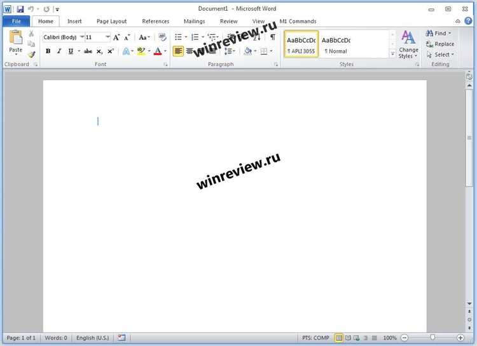Open the Calibri (Body) font dropdown
Screen dimensions: 477x346
coord(82,37)
